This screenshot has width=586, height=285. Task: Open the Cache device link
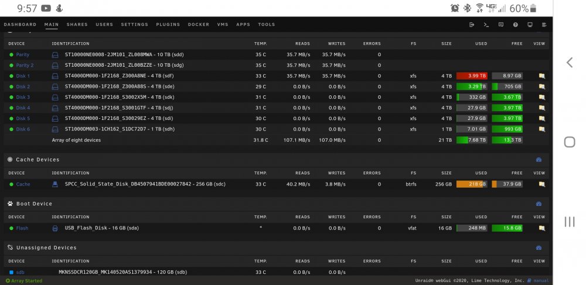pos(23,184)
